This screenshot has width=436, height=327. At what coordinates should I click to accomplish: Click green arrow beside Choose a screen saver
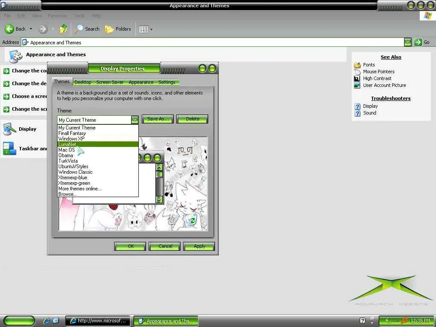point(6,97)
